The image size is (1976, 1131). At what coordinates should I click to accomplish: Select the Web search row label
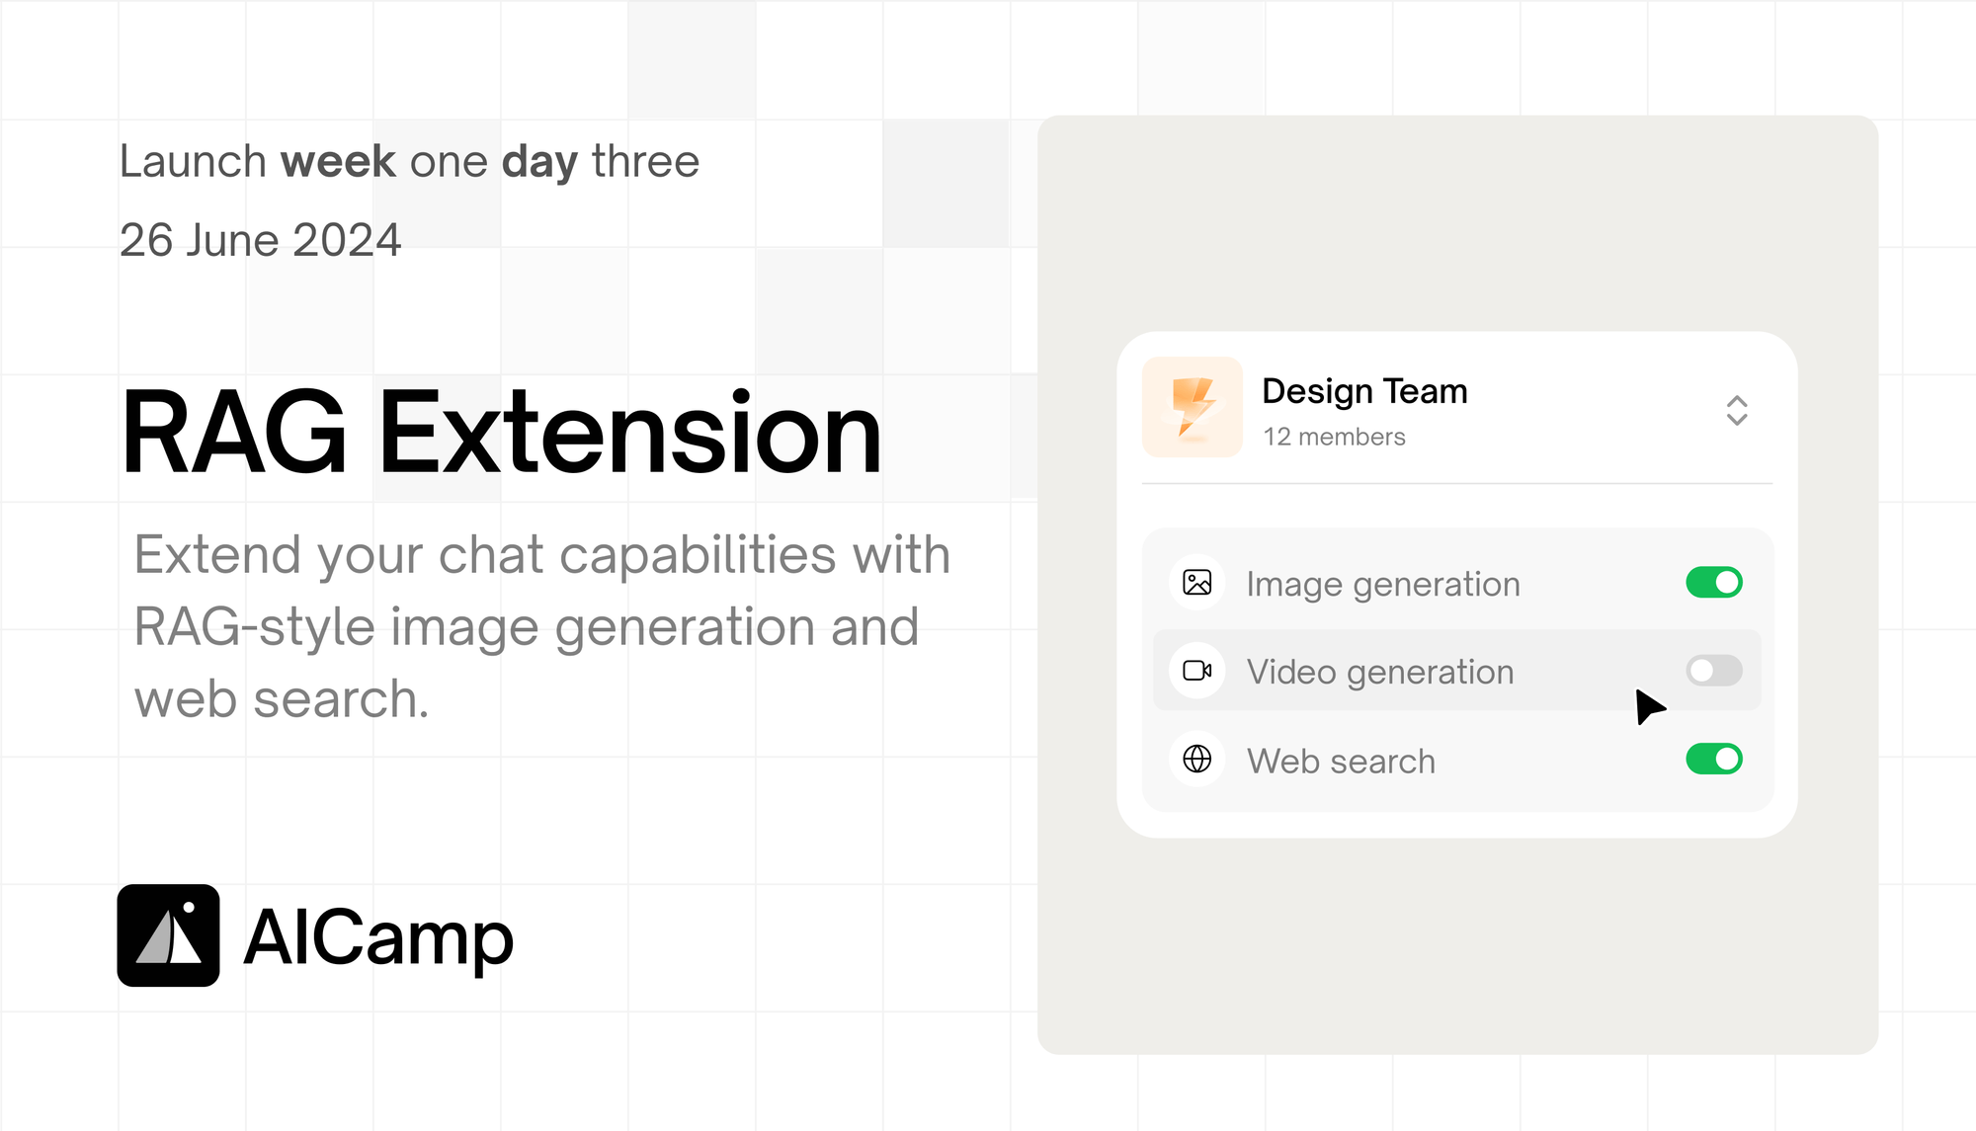(1341, 761)
